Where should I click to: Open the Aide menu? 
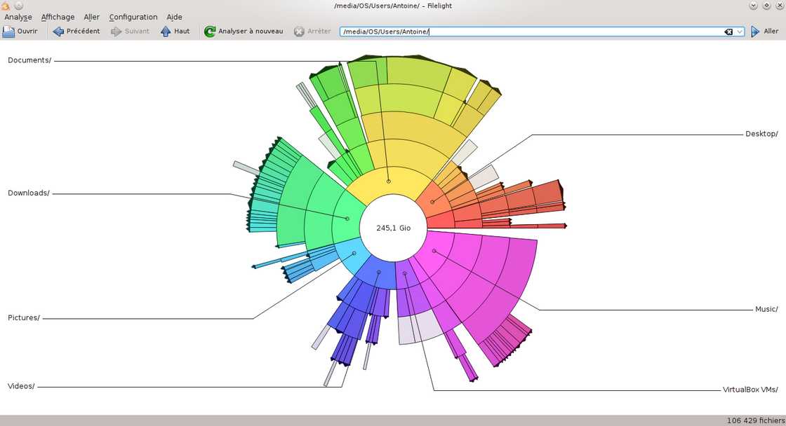[x=174, y=17]
